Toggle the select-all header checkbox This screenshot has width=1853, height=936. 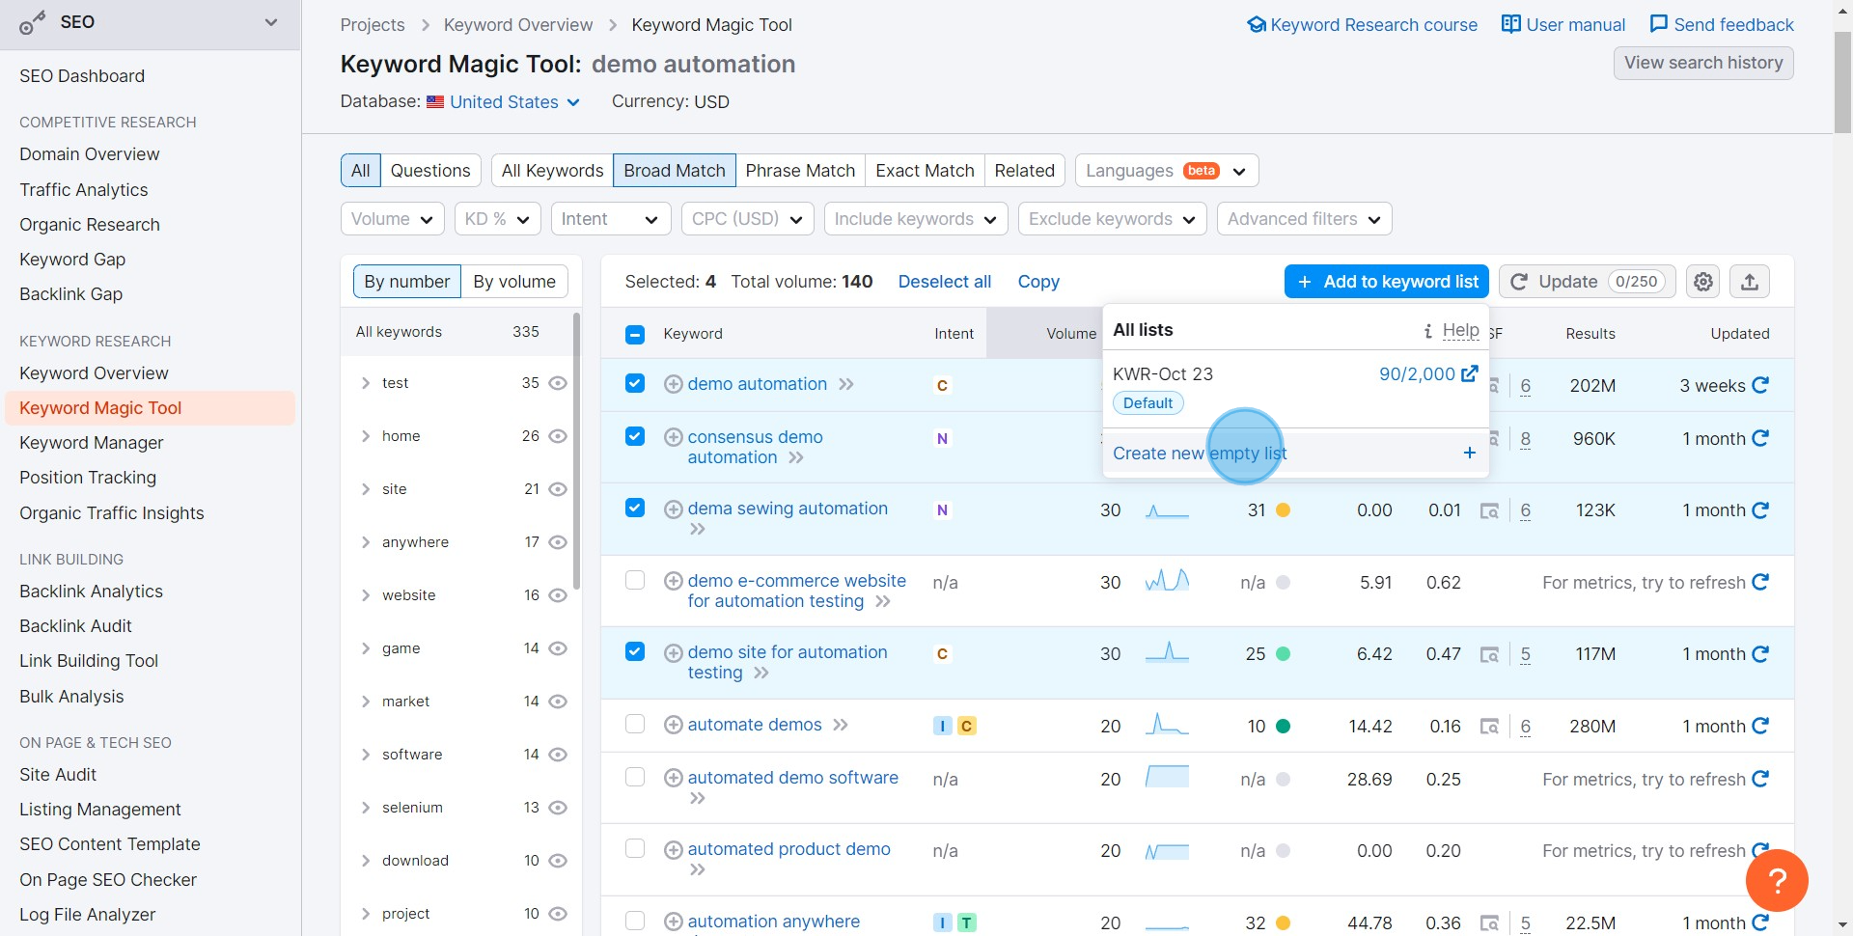pyautogui.click(x=634, y=334)
